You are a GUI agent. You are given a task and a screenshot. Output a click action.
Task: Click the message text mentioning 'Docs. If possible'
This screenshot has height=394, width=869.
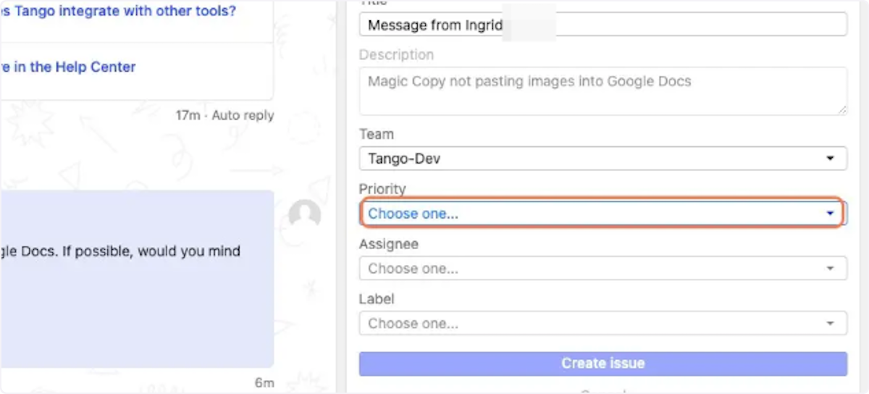120,251
